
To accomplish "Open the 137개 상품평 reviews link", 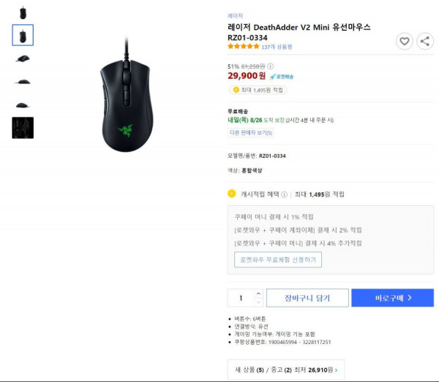I will [277, 47].
